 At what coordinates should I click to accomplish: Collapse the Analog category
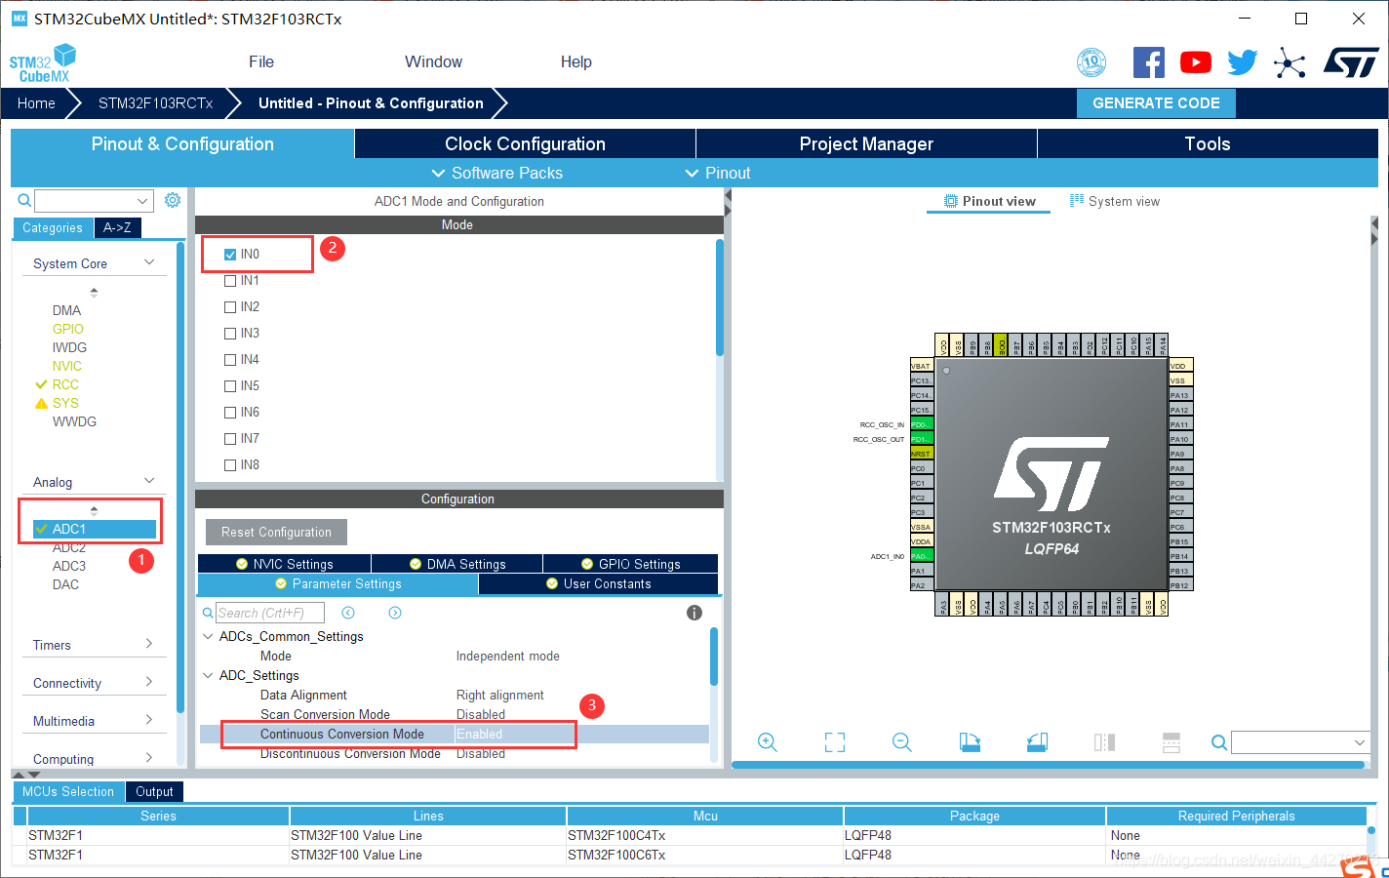tap(149, 481)
